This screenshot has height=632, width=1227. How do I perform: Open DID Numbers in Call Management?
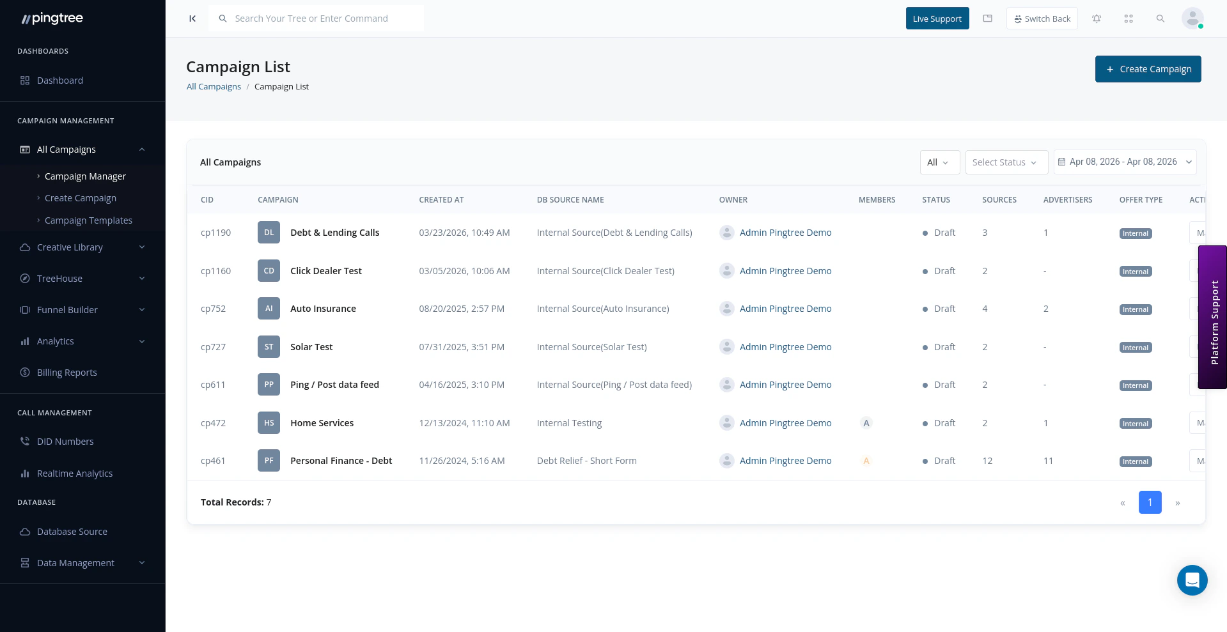click(x=65, y=441)
